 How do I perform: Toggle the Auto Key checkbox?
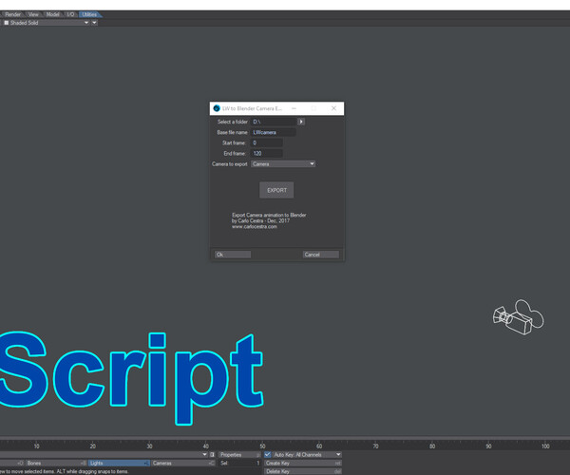(x=268, y=455)
